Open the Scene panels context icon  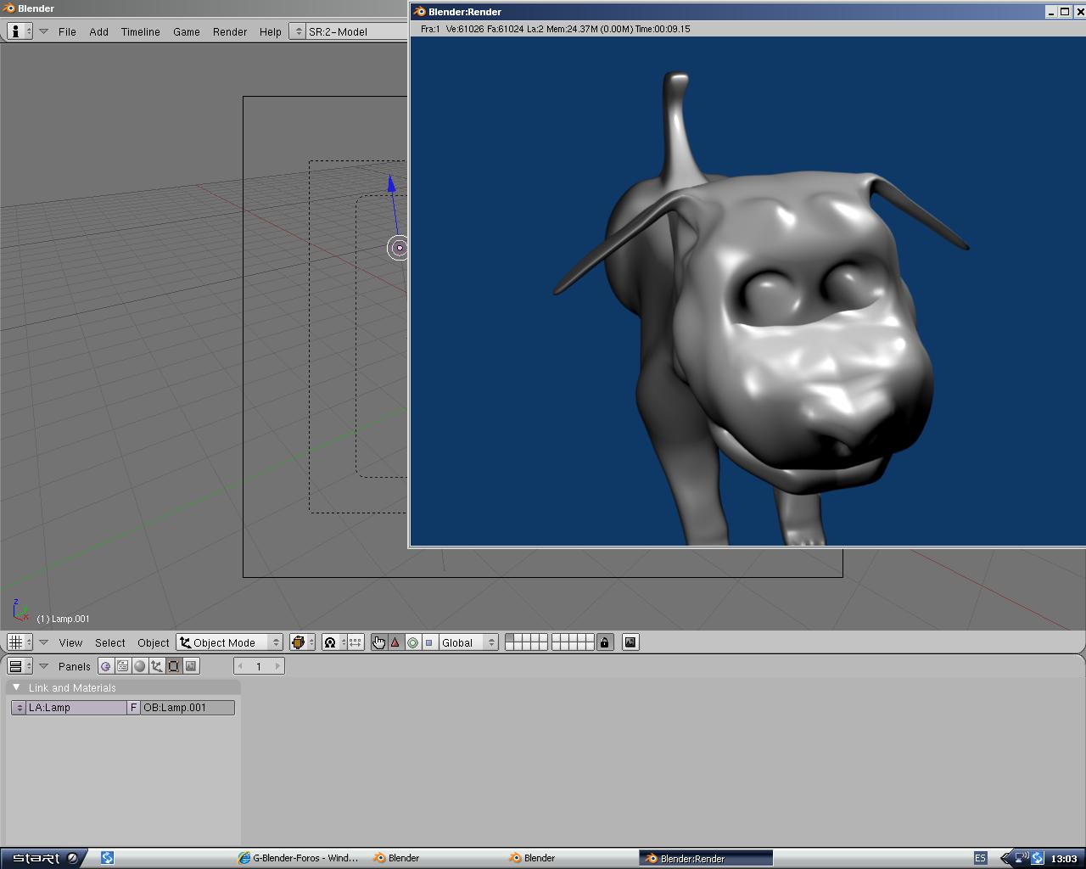pos(191,666)
